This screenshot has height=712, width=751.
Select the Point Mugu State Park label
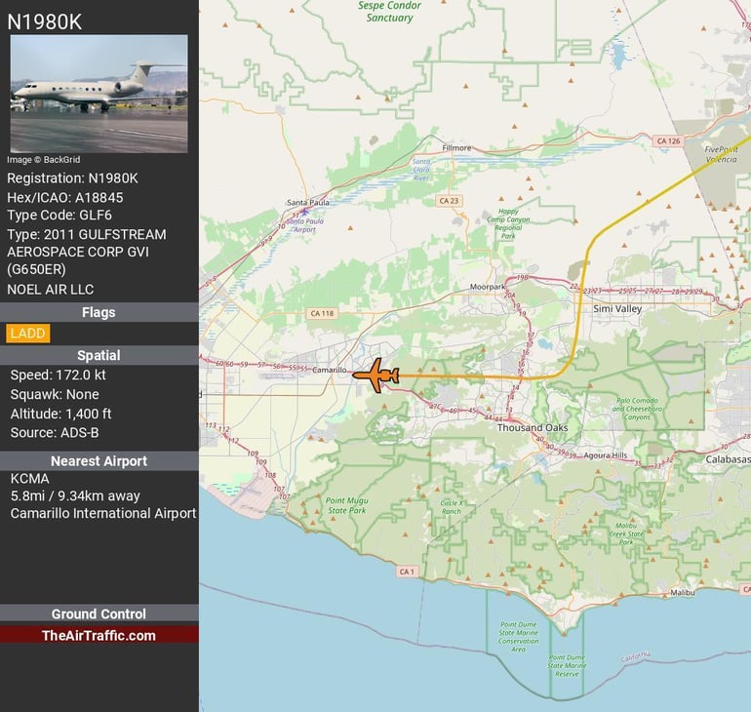coord(347,505)
